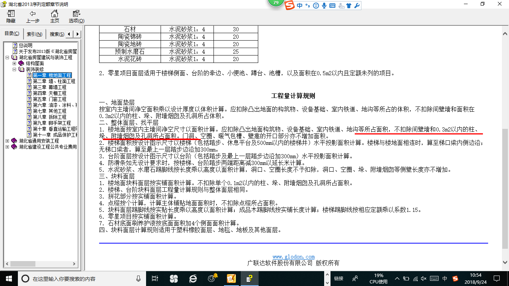Click the content pane vertical scrollbar thumb
This screenshot has width=509, height=286.
click(505, 189)
